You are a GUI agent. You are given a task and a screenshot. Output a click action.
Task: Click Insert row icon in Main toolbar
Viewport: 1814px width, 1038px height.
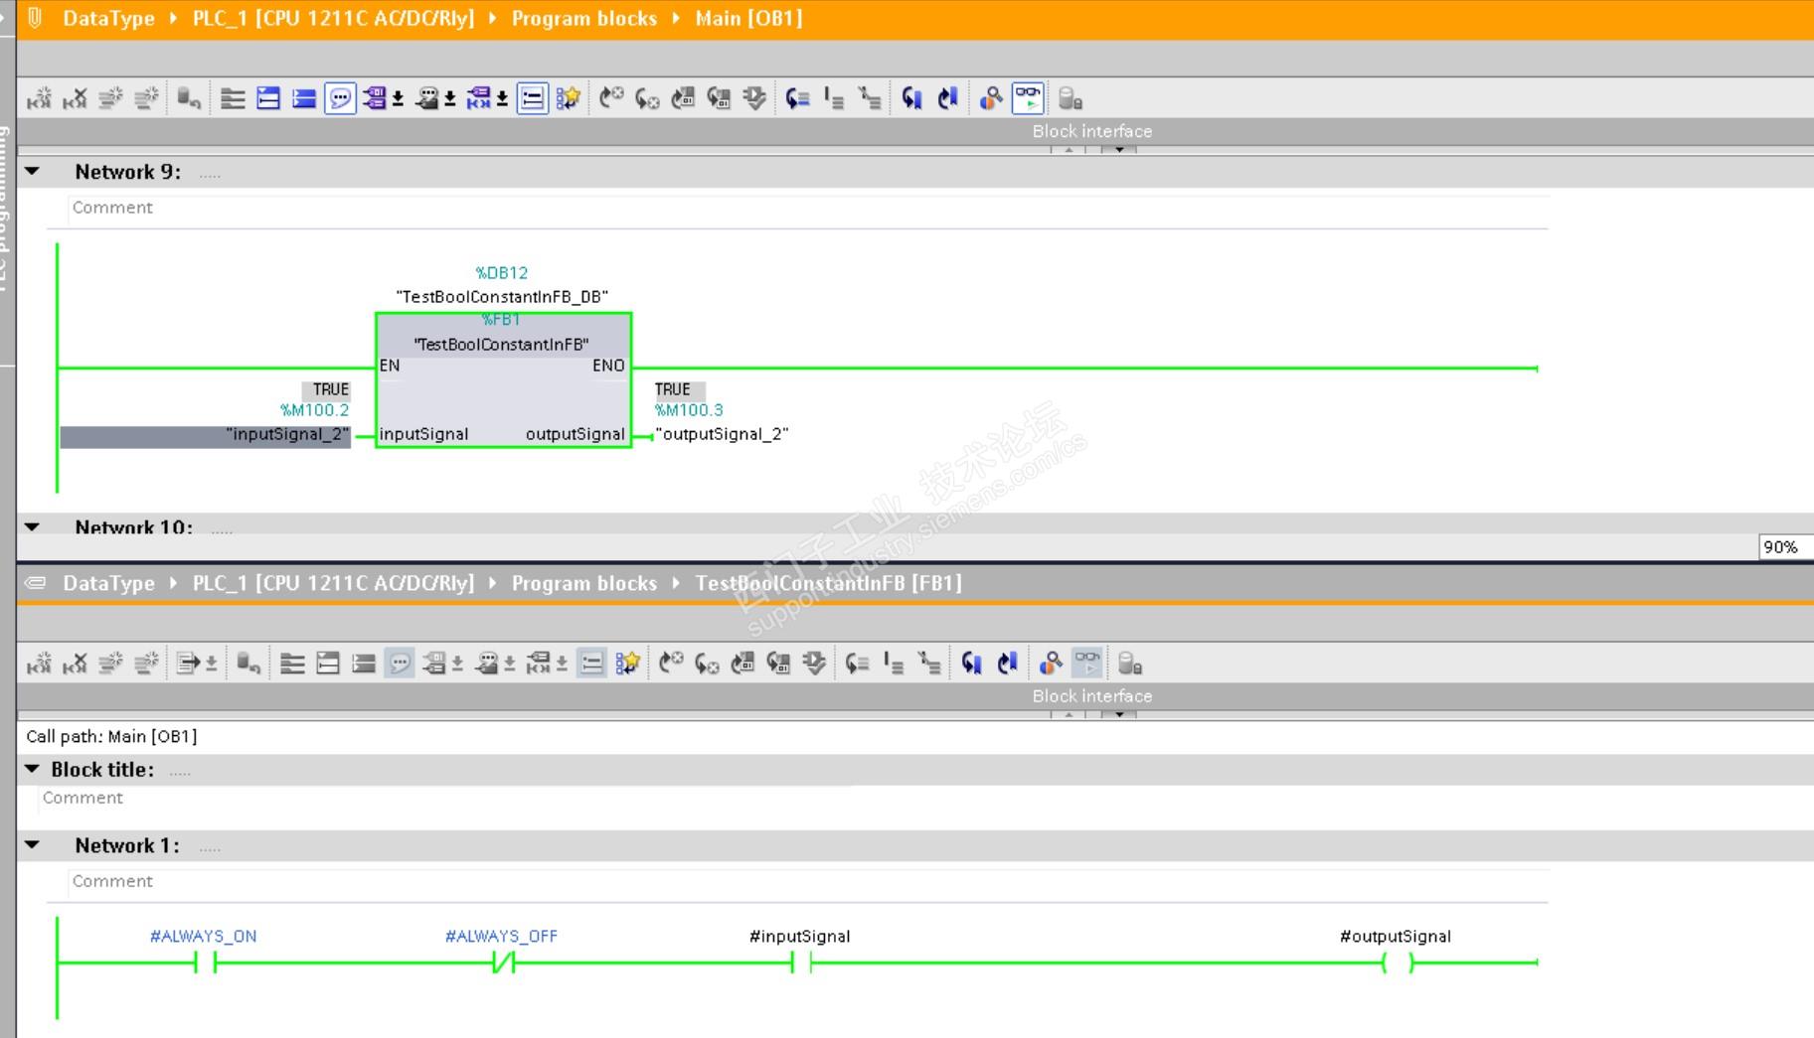(x=110, y=98)
